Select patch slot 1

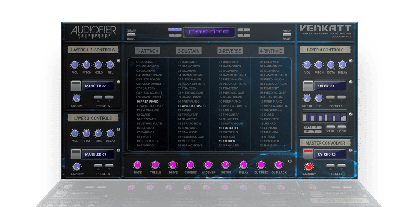click(175, 30)
